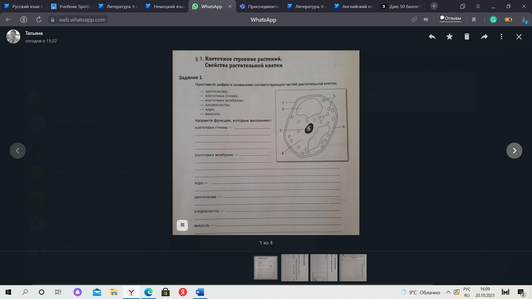Close the WhatsApp media viewer
The width and height of the screenshot is (532, 299).
(x=519, y=37)
